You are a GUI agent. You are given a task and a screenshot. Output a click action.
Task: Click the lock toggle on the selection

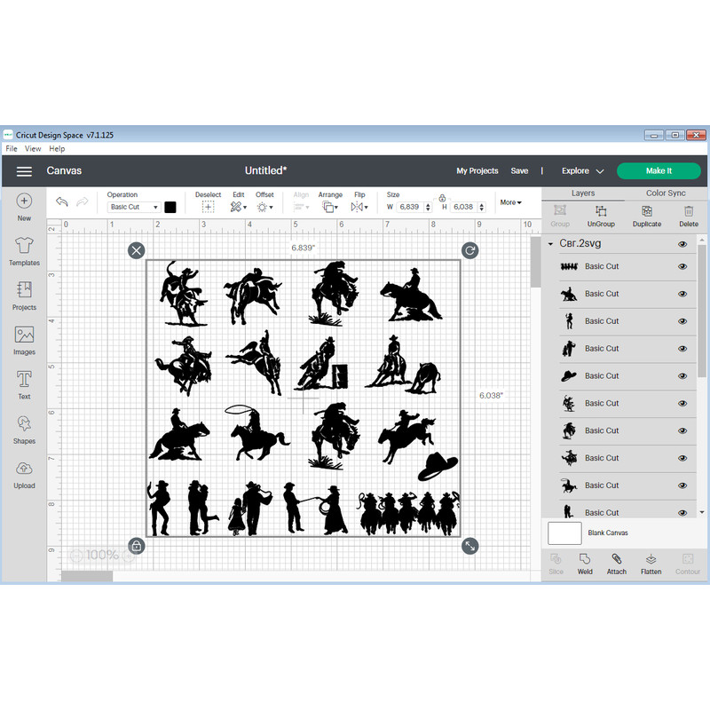pos(137,547)
